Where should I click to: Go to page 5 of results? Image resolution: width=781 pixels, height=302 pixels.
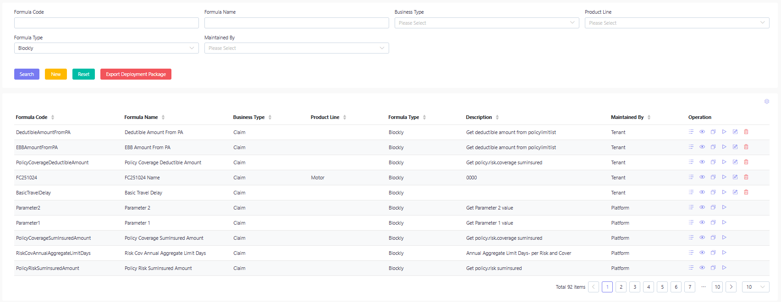[x=662, y=287]
